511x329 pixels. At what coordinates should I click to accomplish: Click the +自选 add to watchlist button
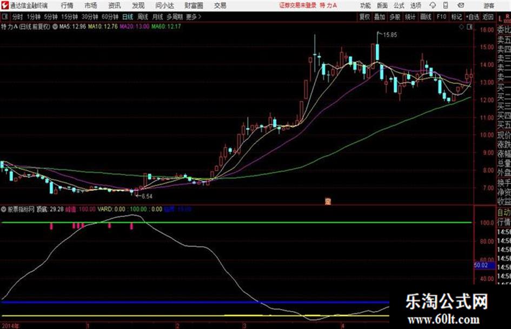point(472,17)
